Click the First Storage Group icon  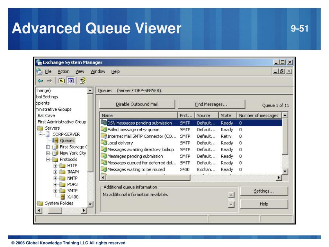[55, 147]
